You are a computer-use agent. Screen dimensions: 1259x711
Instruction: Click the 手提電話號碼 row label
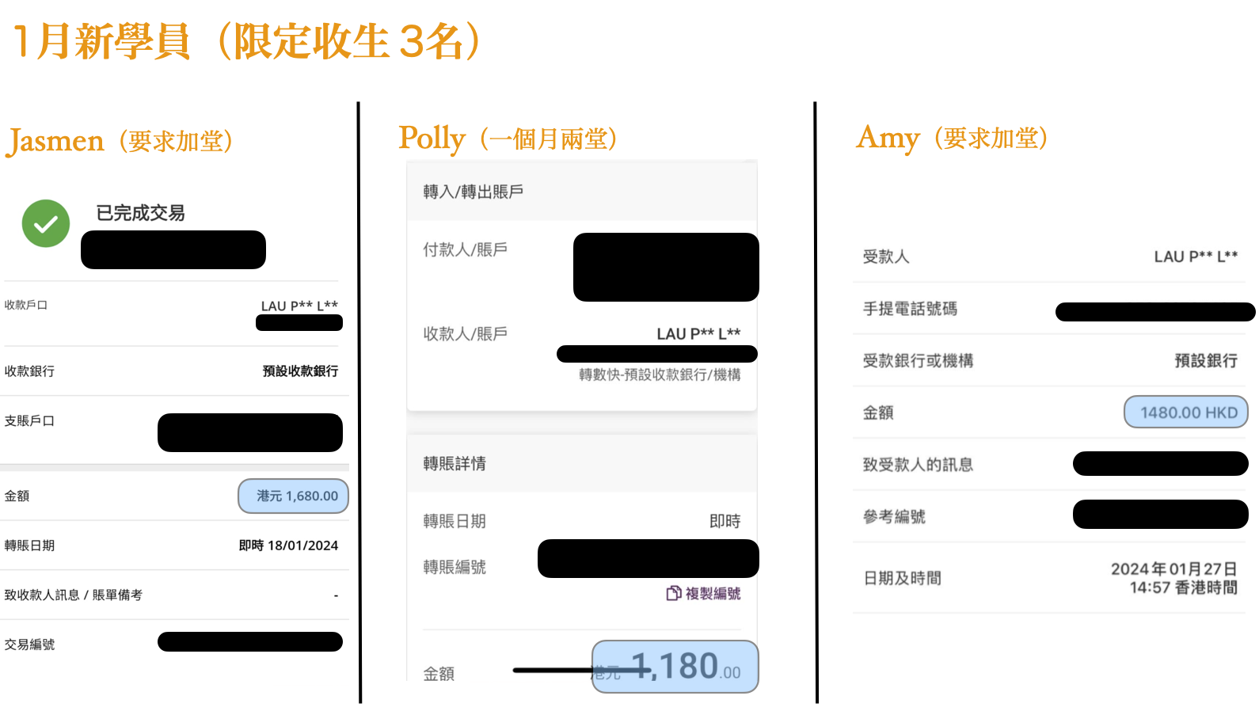[910, 309]
